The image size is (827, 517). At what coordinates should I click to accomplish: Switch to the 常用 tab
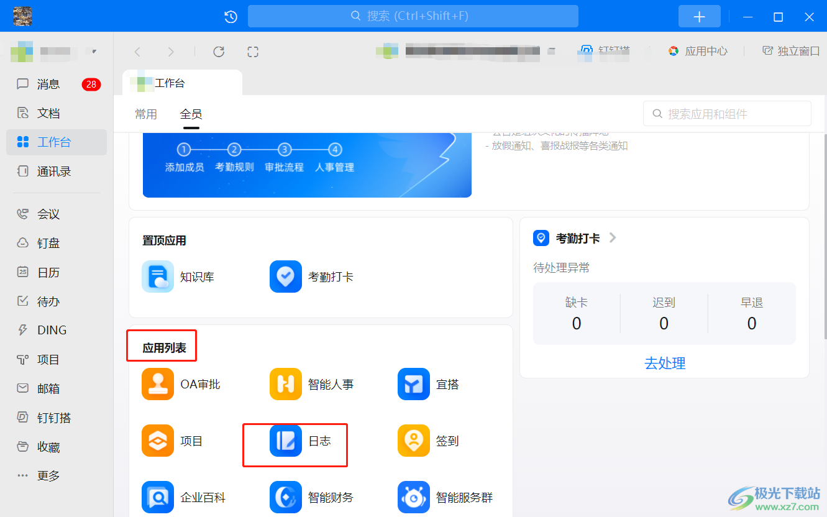[x=146, y=114]
